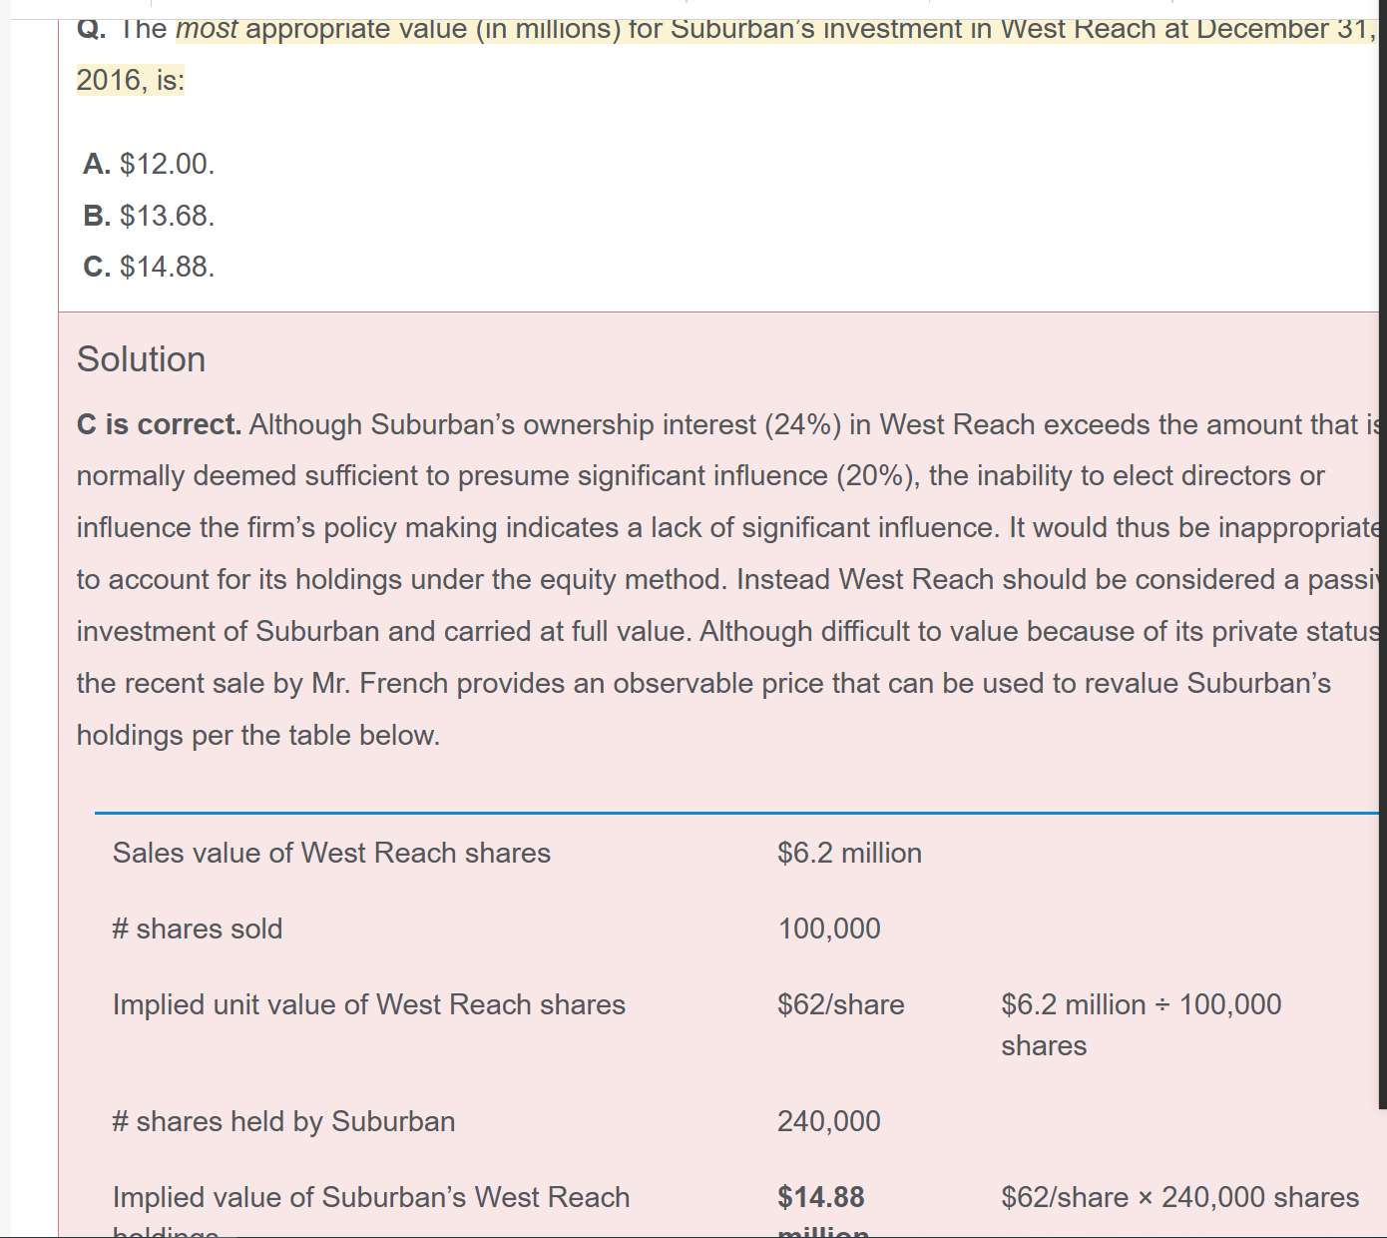Click the bold 'C is correct.' text
This screenshot has width=1387, height=1238.
coord(159,425)
